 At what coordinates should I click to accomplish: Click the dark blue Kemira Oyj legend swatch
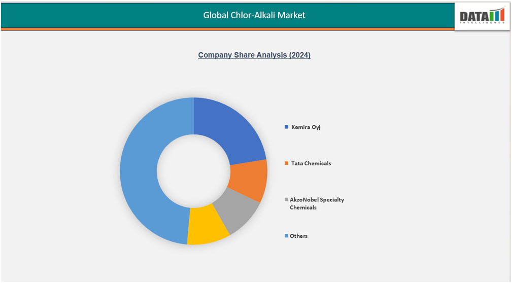click(x=286, y=127)
